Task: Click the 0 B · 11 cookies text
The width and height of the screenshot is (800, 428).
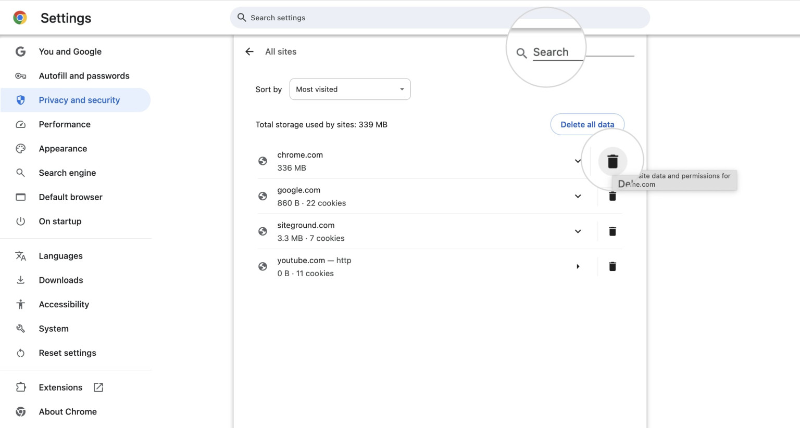Action: pyautogui.click(x=306, y=274)
